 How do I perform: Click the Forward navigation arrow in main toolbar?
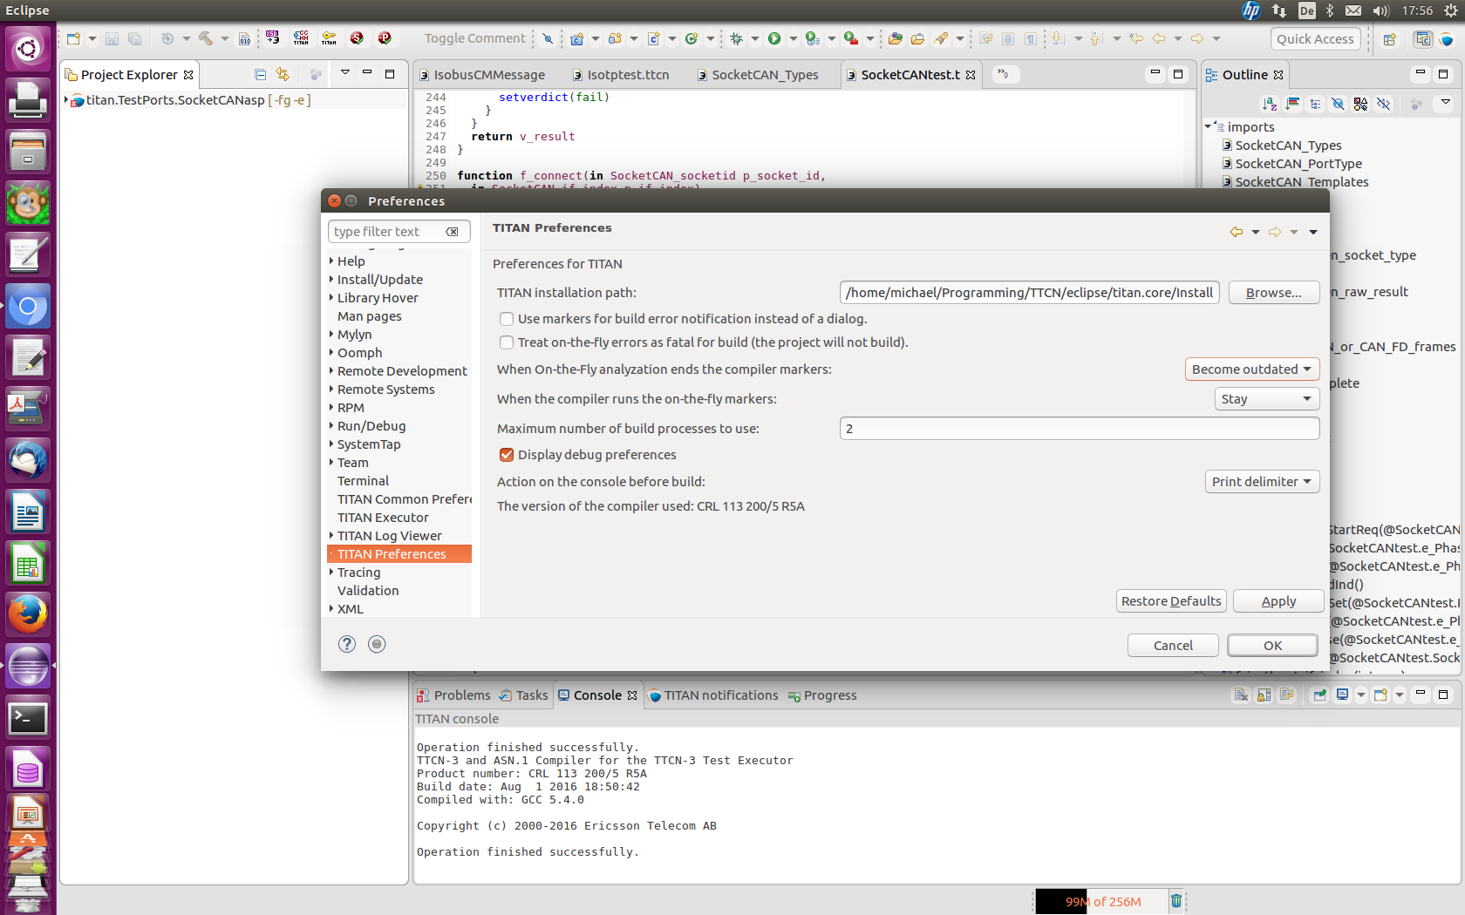coord(1197,38)
